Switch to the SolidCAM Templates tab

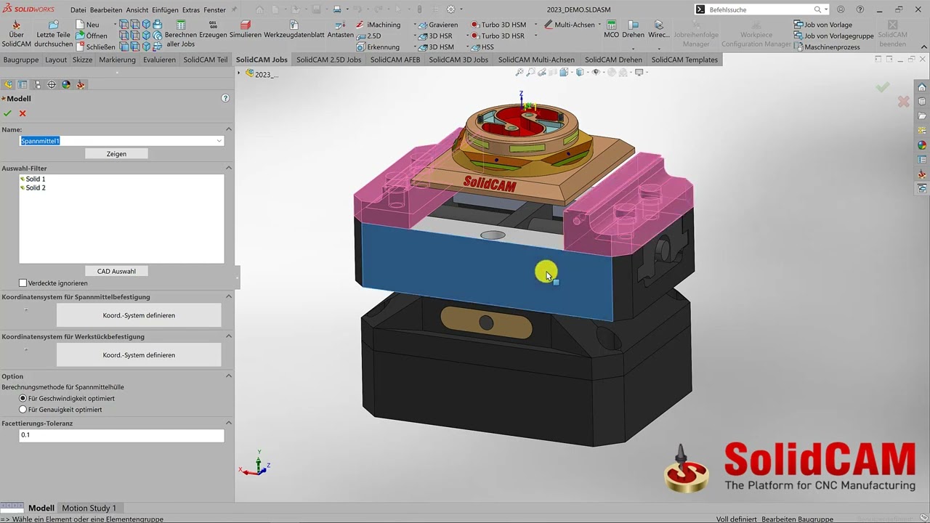click(684, 60)
